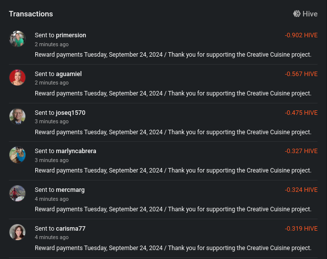Screen dimensions: 327x259
Task: Select the -0.567 HIVE amount
Action: 301,74
